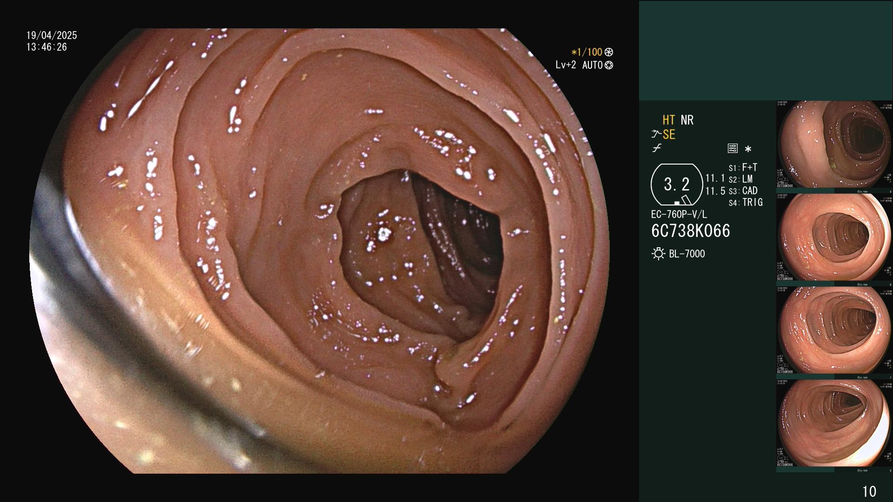The image size is (893, 502).
Task: Click the AUTO iris mode icon
Action: point(609,65)
